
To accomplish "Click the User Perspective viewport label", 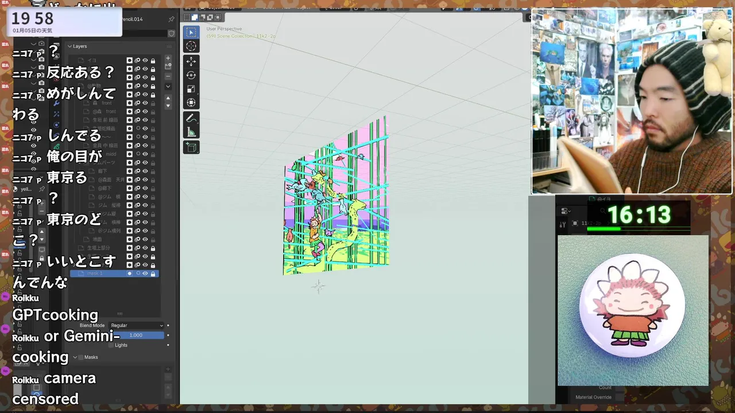I will (x=224, y=29).
